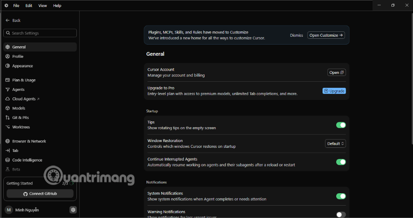Viewport: 413px width, 218px height.
Task: Open the Models settings section
Action: [x=40, y=108]
